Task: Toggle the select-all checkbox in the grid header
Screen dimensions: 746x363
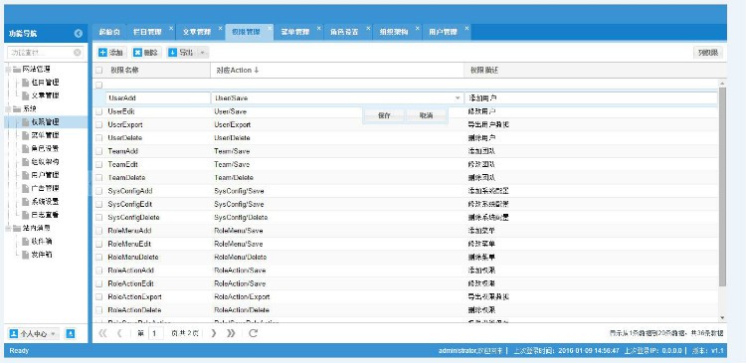Action: (98, 70)
